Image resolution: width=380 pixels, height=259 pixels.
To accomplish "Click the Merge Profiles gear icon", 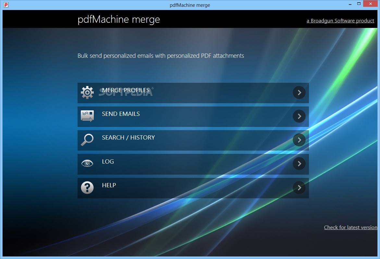I will tap(87, 92).
